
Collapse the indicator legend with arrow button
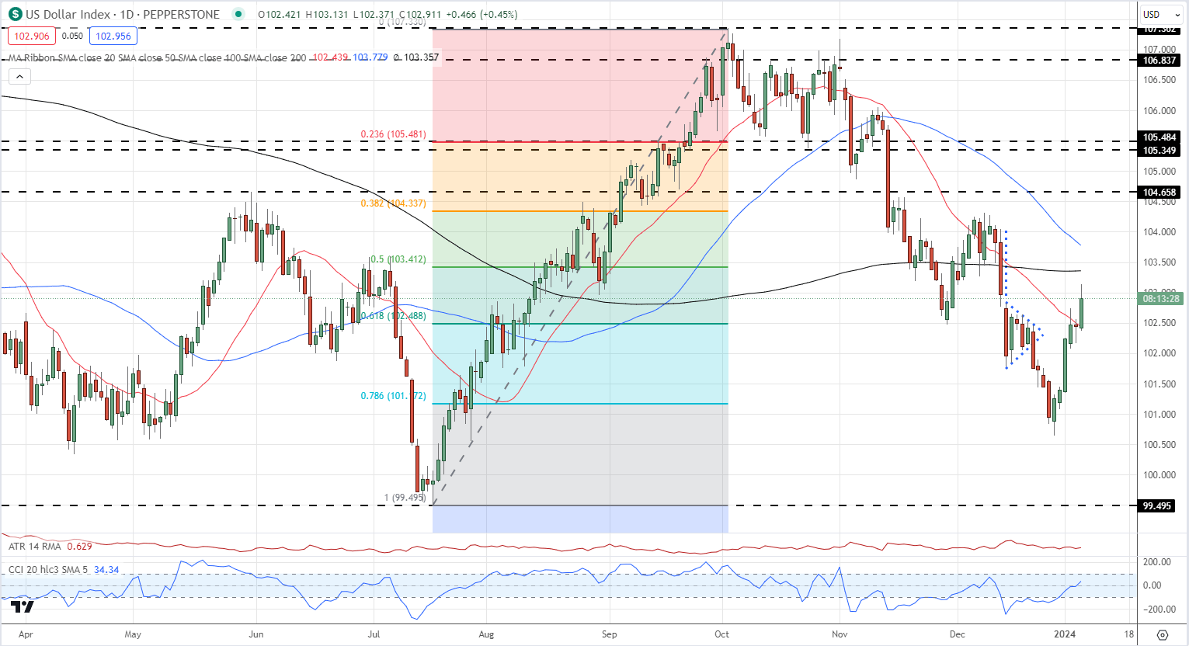point(19,76)
